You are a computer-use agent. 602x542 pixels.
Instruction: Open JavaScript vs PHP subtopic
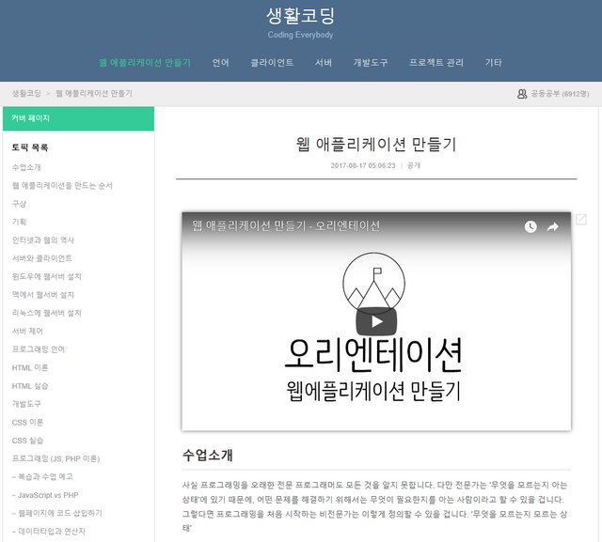point(45,495)
